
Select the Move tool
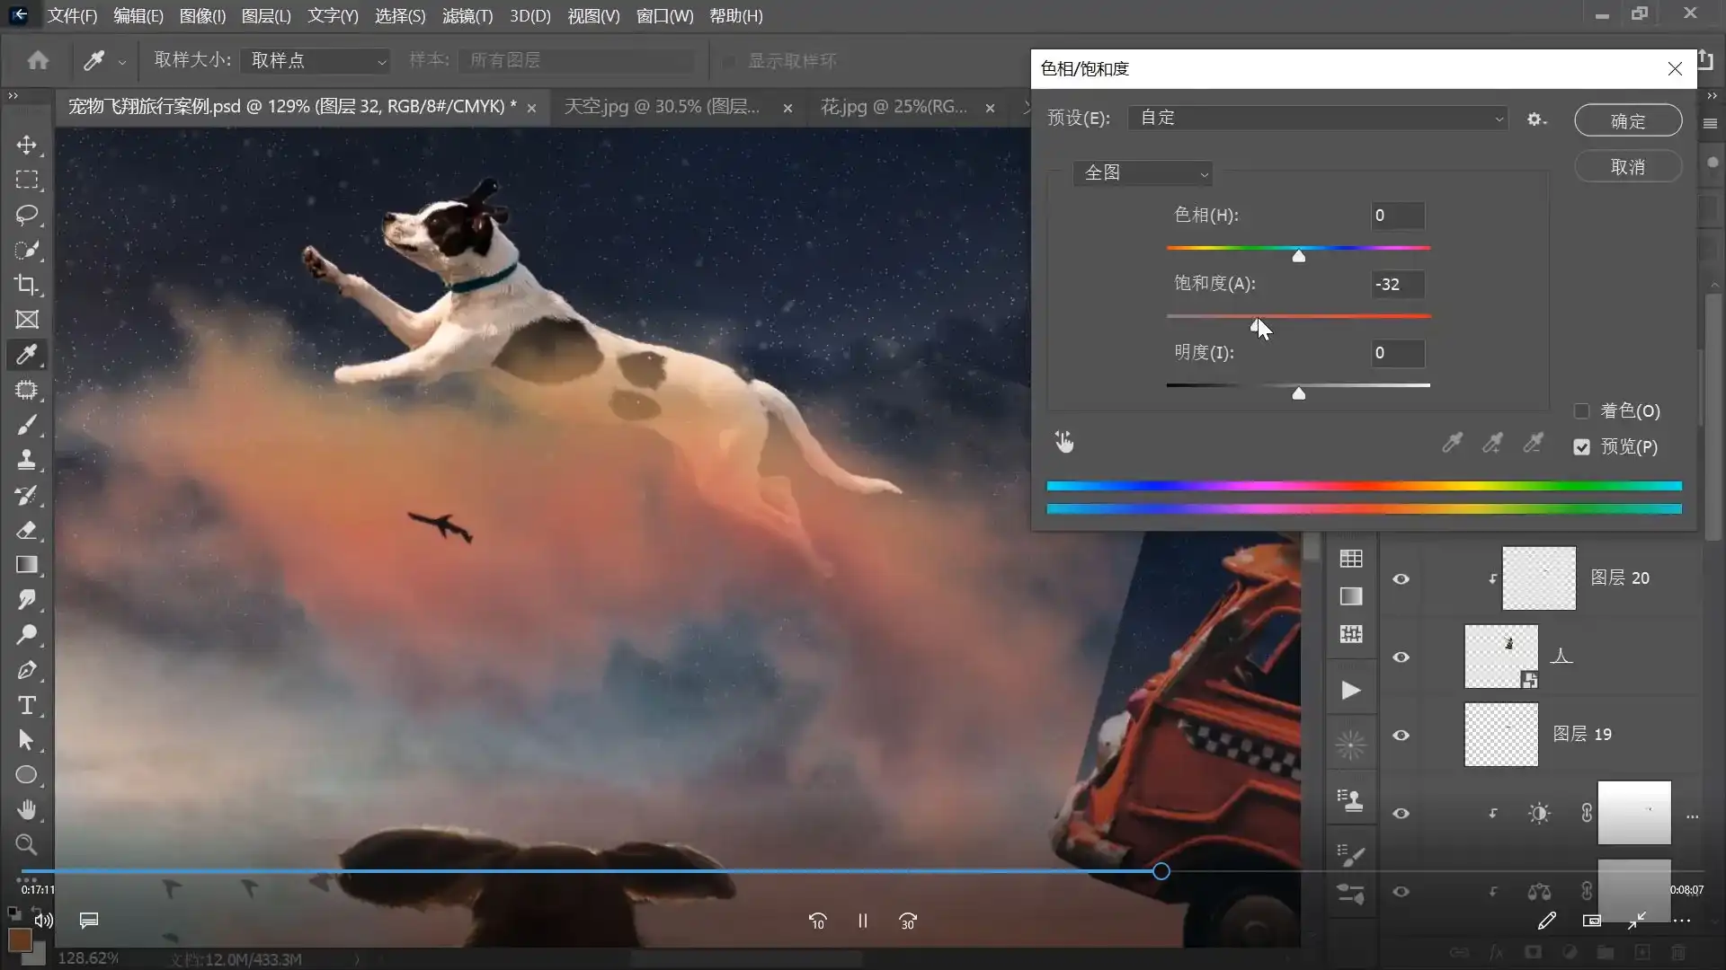point(27,145)
